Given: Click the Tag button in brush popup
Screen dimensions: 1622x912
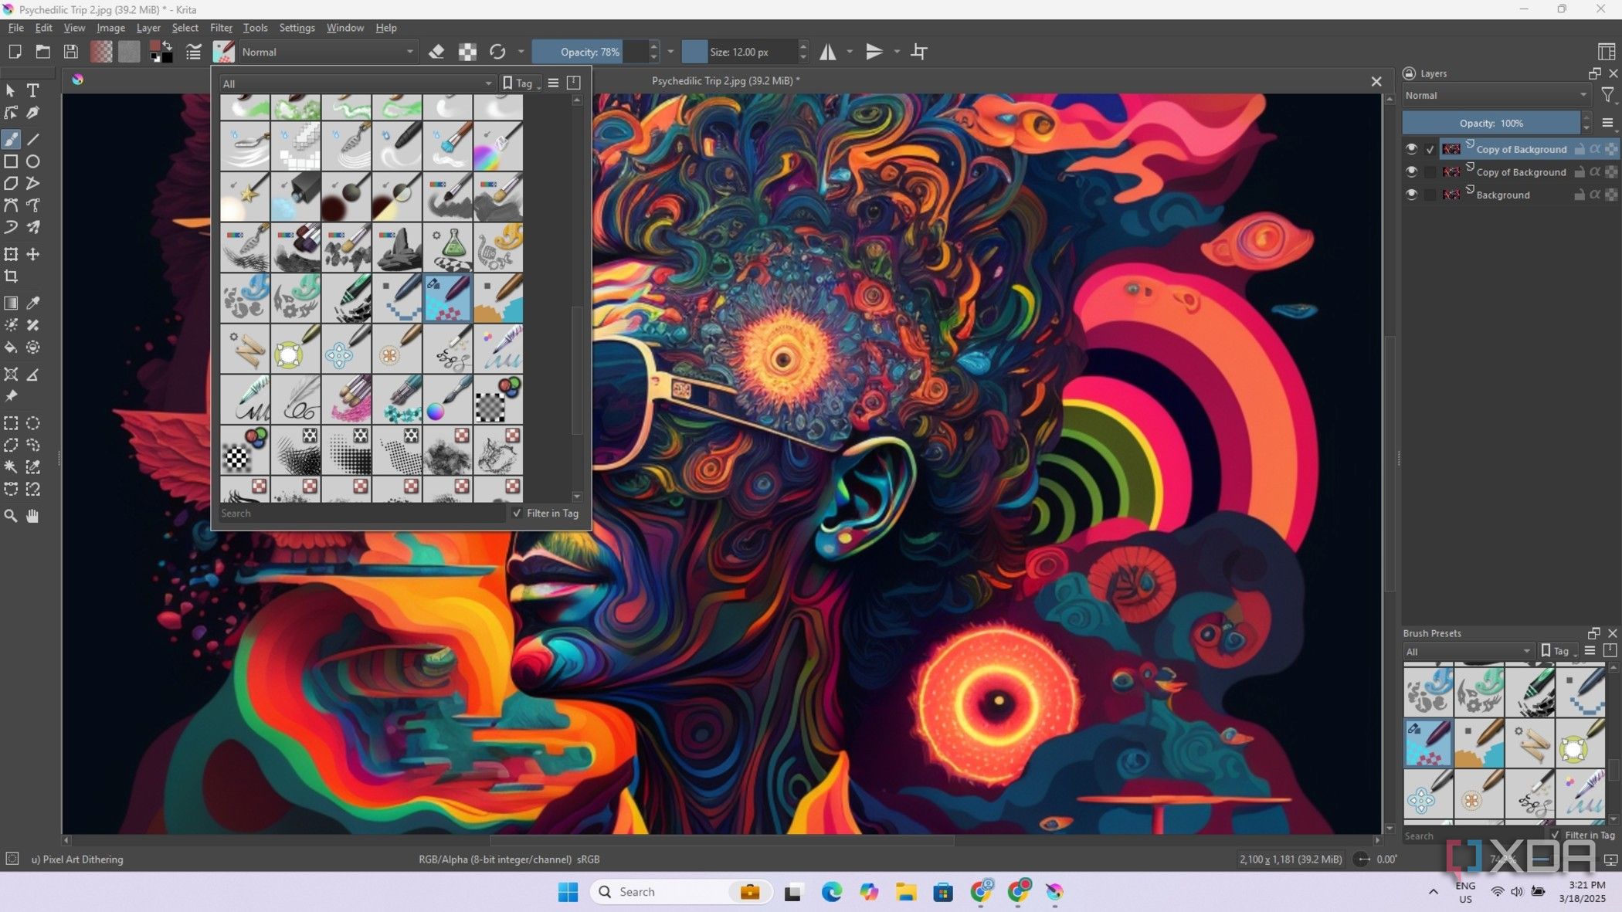Looking at the screenshot, I should 520,83.
